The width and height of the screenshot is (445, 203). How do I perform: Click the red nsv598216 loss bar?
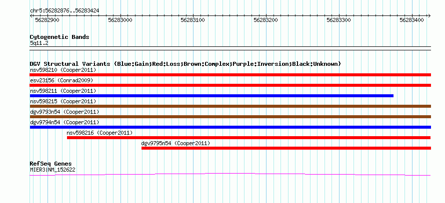(x=248, y=138)
